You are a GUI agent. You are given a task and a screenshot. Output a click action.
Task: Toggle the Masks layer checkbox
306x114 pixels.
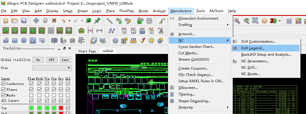point(3,95)
